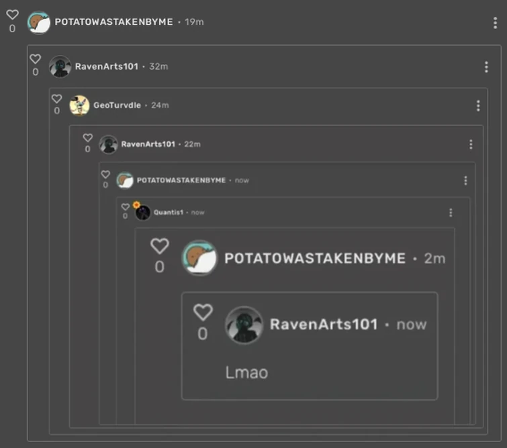The height and width of the screenshot is (448, 507).
Task: Like GeoTurvdle's 24m post
Action: 56,99
